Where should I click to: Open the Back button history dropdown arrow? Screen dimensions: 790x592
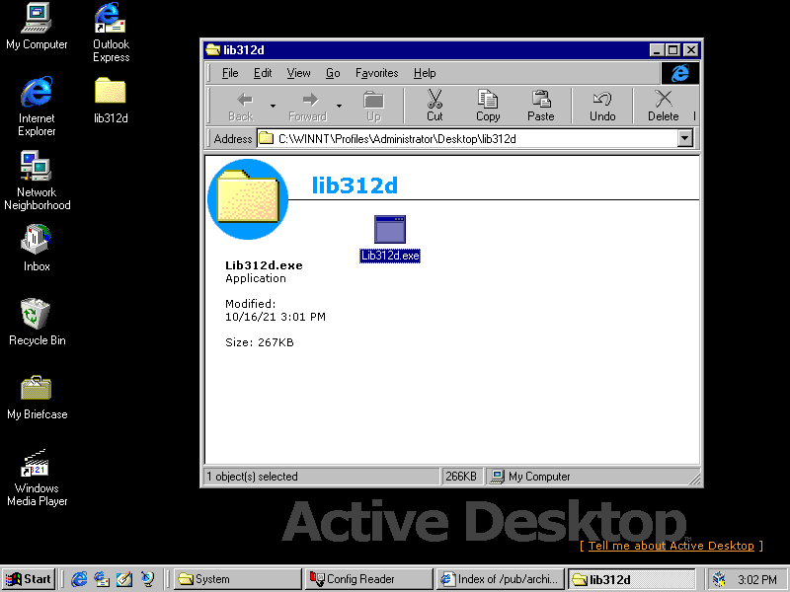pos(273,105)
